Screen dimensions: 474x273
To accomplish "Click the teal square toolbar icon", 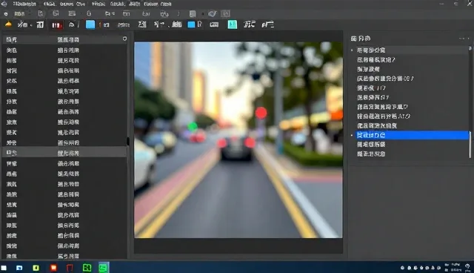I will 232,24.
